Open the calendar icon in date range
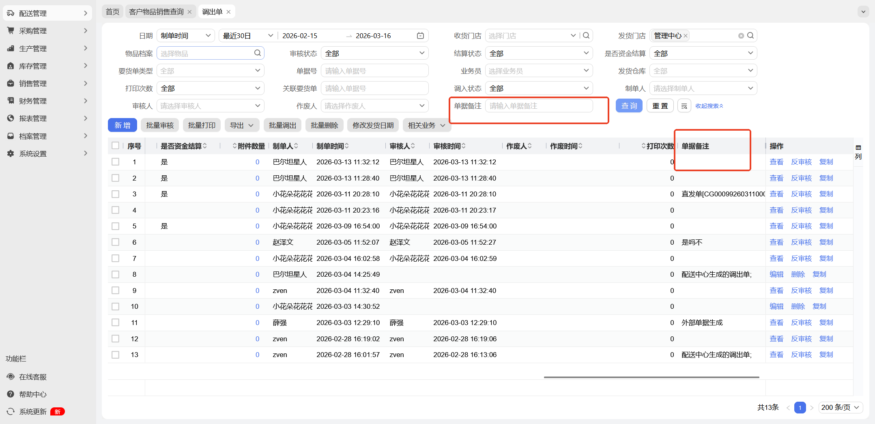 pos(420,36)
